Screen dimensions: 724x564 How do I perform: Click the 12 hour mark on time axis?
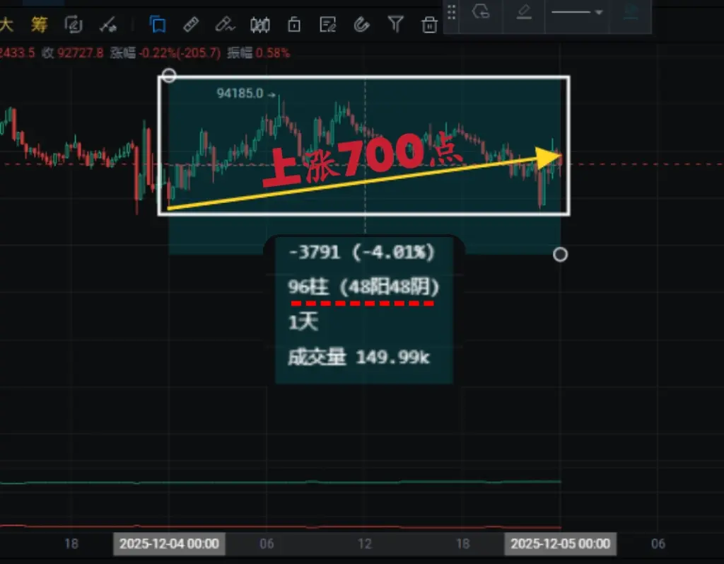click(x=364, y=543)
